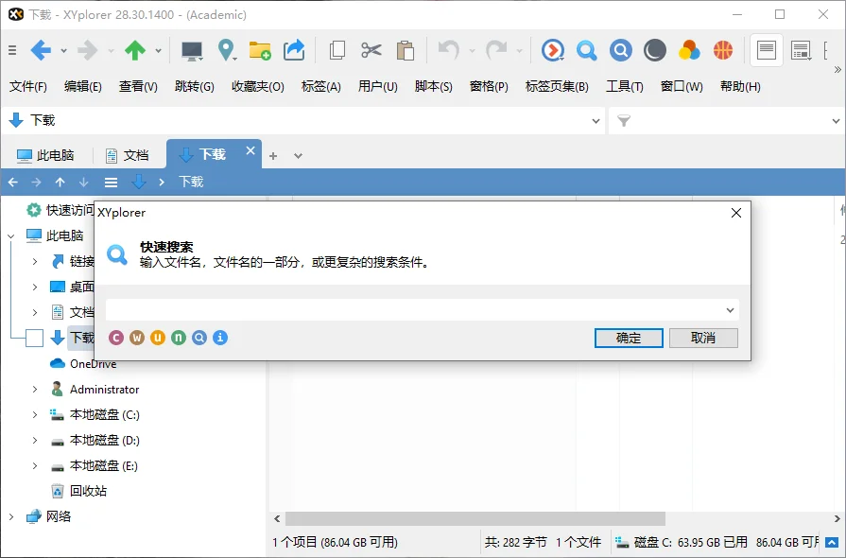Expand the 网络 tree node

tap(10, 516)
